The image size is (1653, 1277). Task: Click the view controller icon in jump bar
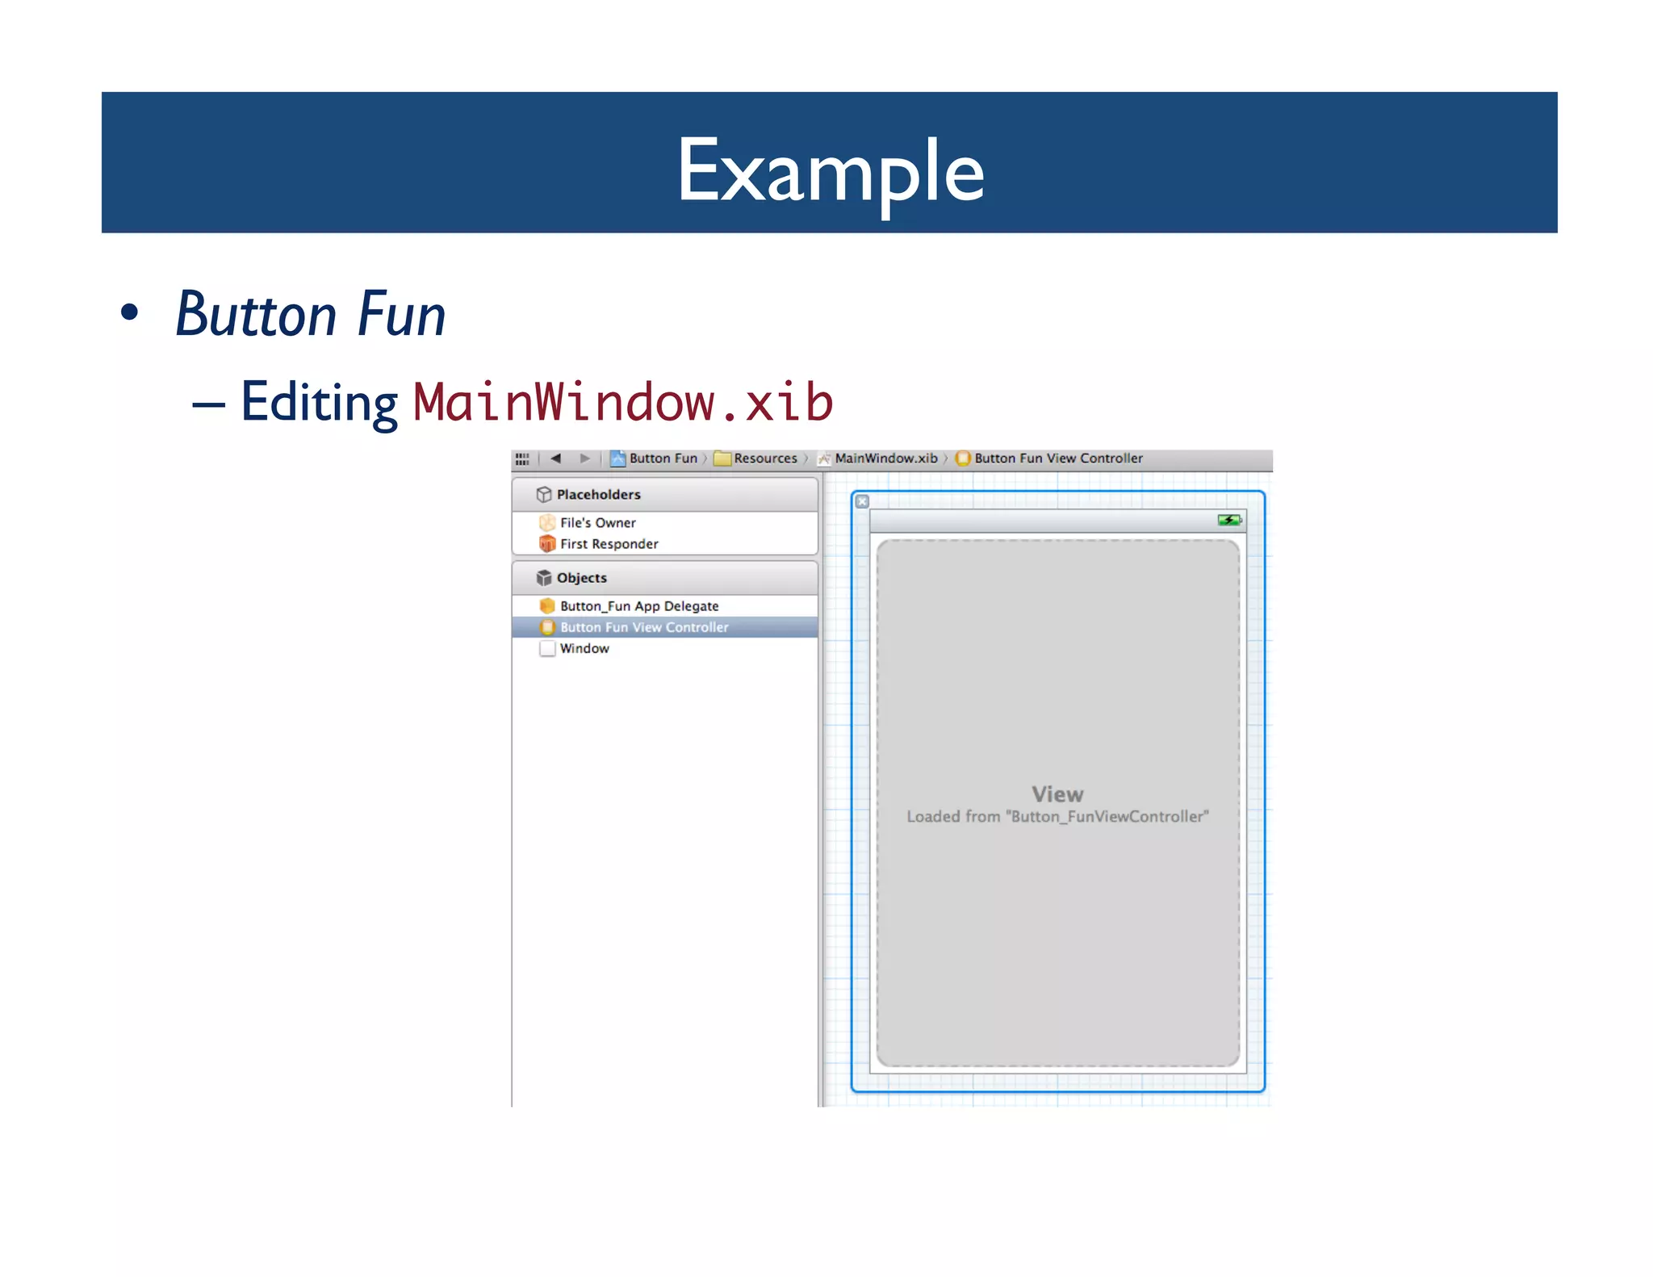pos(963,458)
